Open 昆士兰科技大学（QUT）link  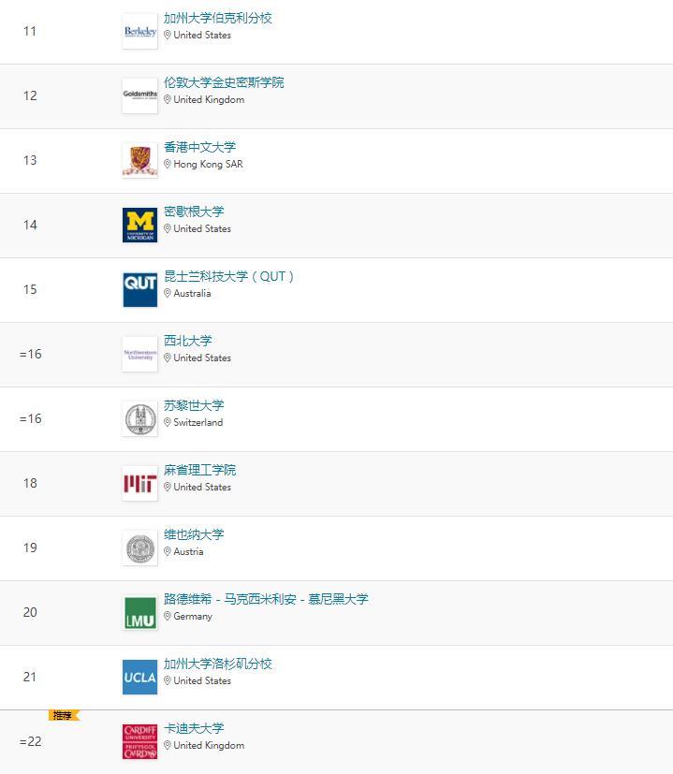tap(229, 276)
